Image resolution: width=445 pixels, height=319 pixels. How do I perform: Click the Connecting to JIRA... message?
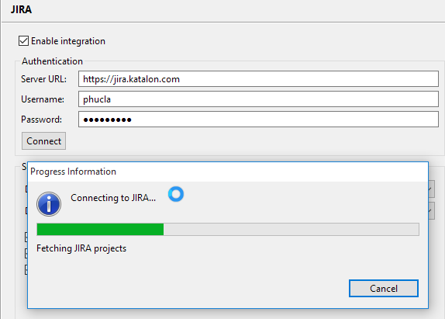[x=113, y=198]
